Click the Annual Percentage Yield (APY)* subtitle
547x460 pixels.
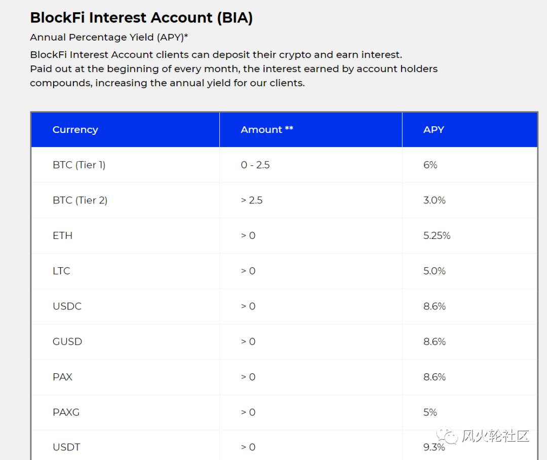109,38
